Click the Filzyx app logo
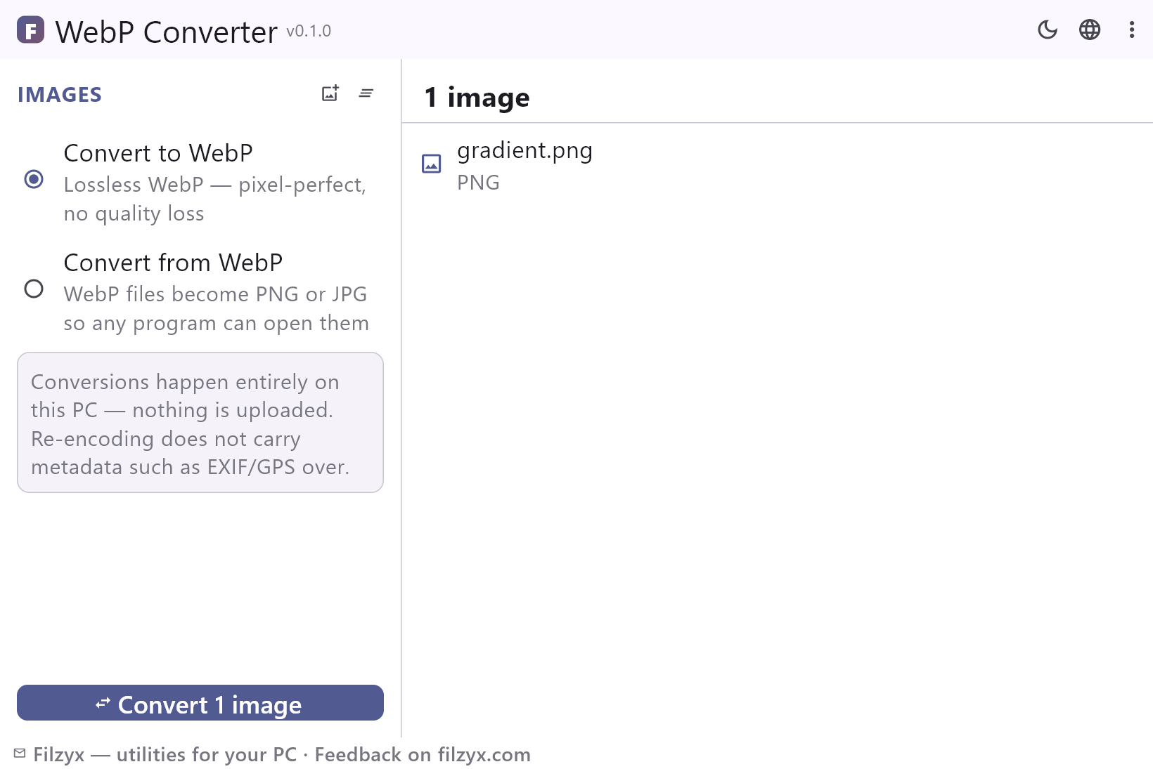1153x769 pixels. click(30, 30)
